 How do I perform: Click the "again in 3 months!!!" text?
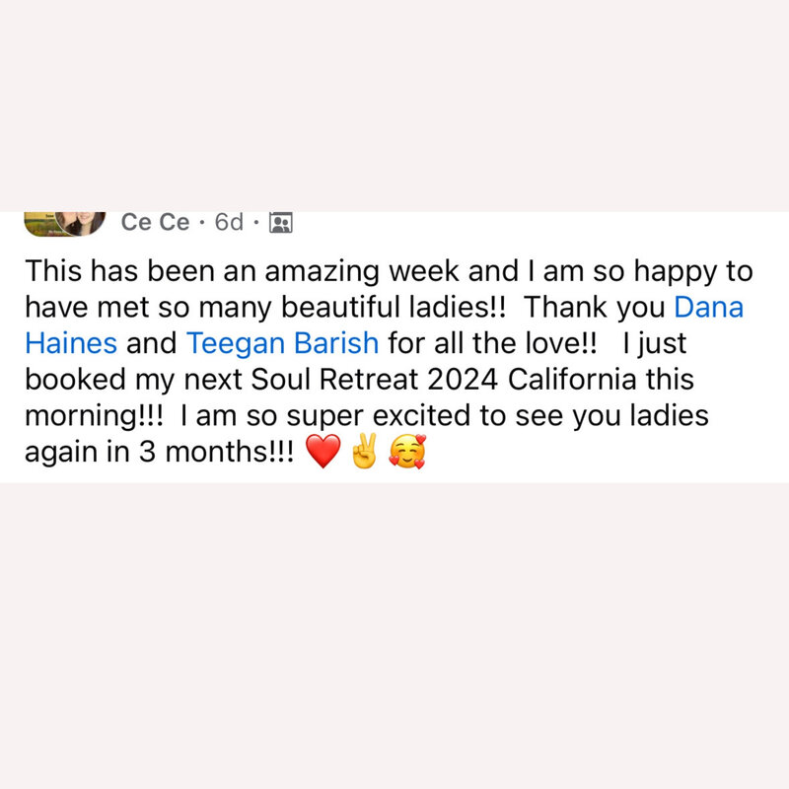click(x=159, y=453)
